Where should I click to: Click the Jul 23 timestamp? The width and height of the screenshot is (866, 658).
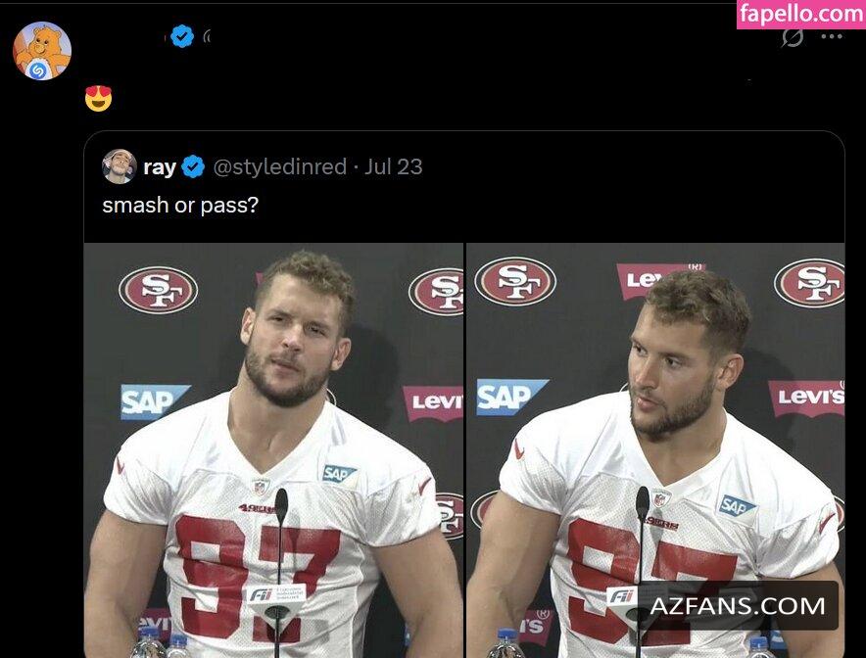click(x=393, y=166)
